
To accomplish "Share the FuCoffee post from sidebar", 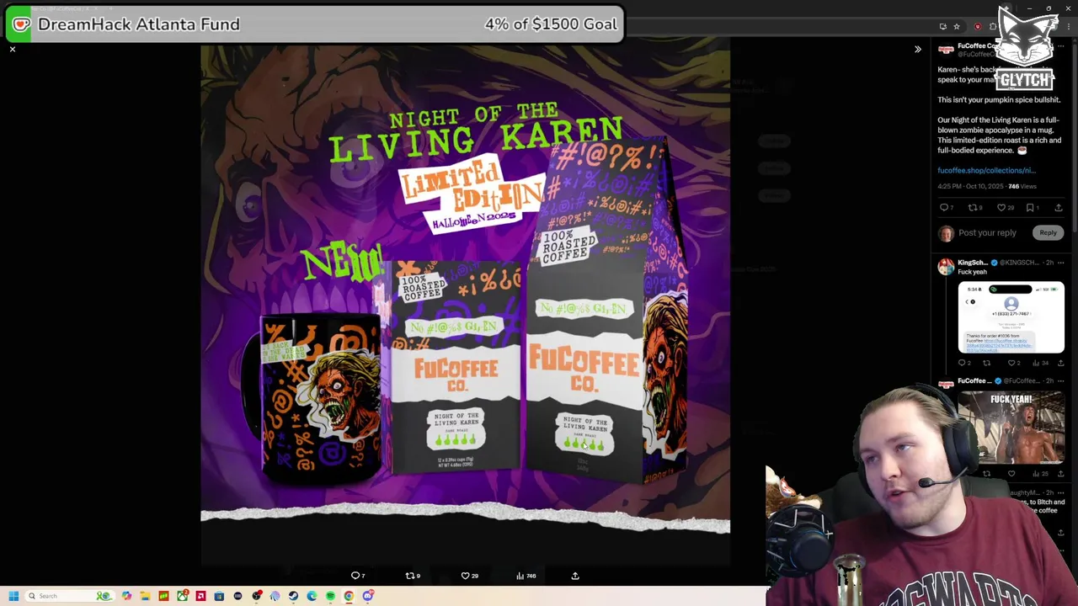I will (x=1059, y=207).
